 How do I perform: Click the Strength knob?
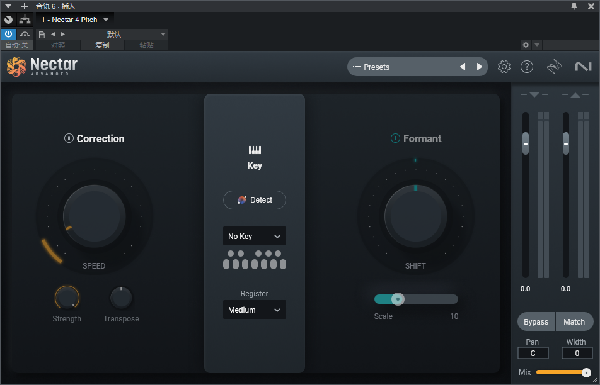coord(67,298)
